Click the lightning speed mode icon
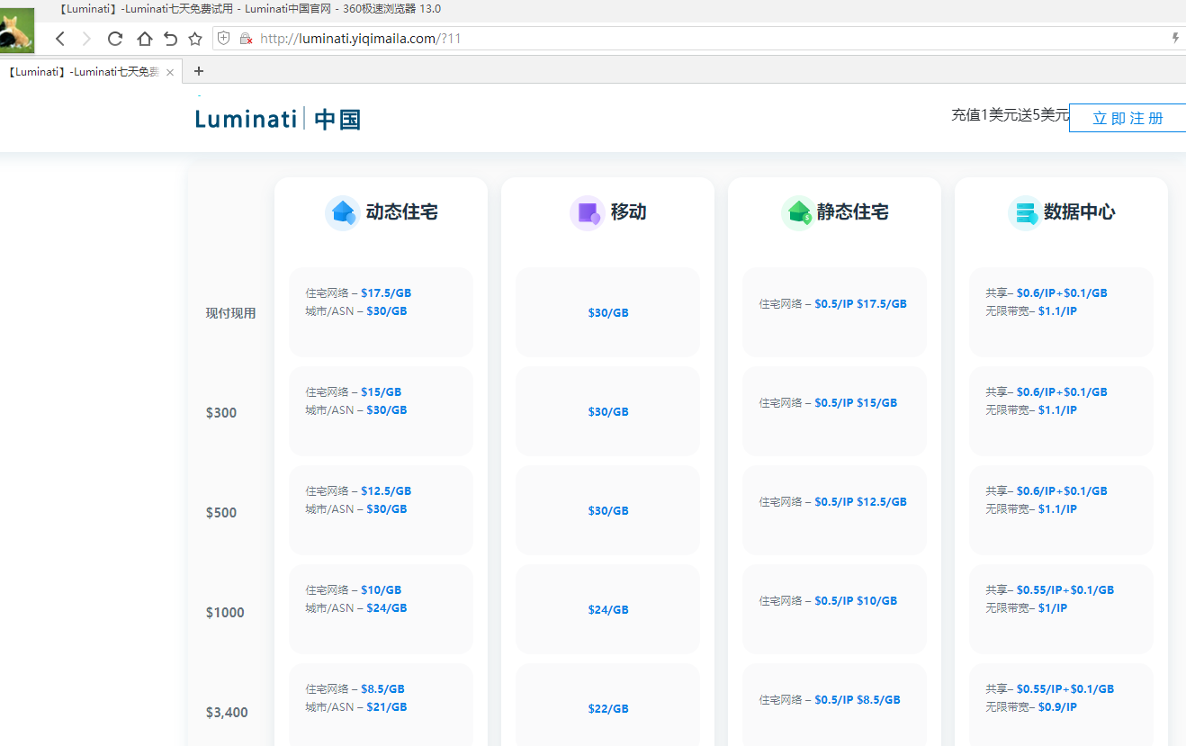This screenshot has width=1186, height=746. pyautogui.click(x=1175, y=39)
